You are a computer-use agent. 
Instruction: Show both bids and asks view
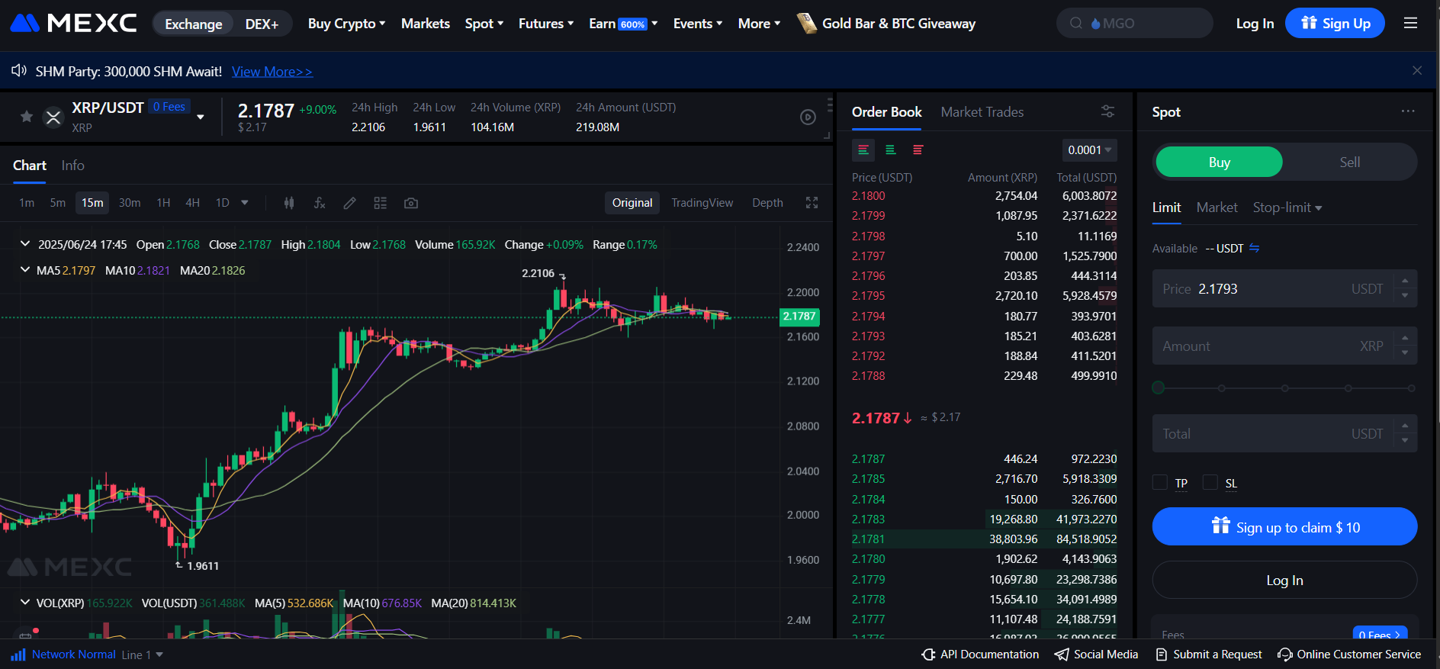point(863,150)
